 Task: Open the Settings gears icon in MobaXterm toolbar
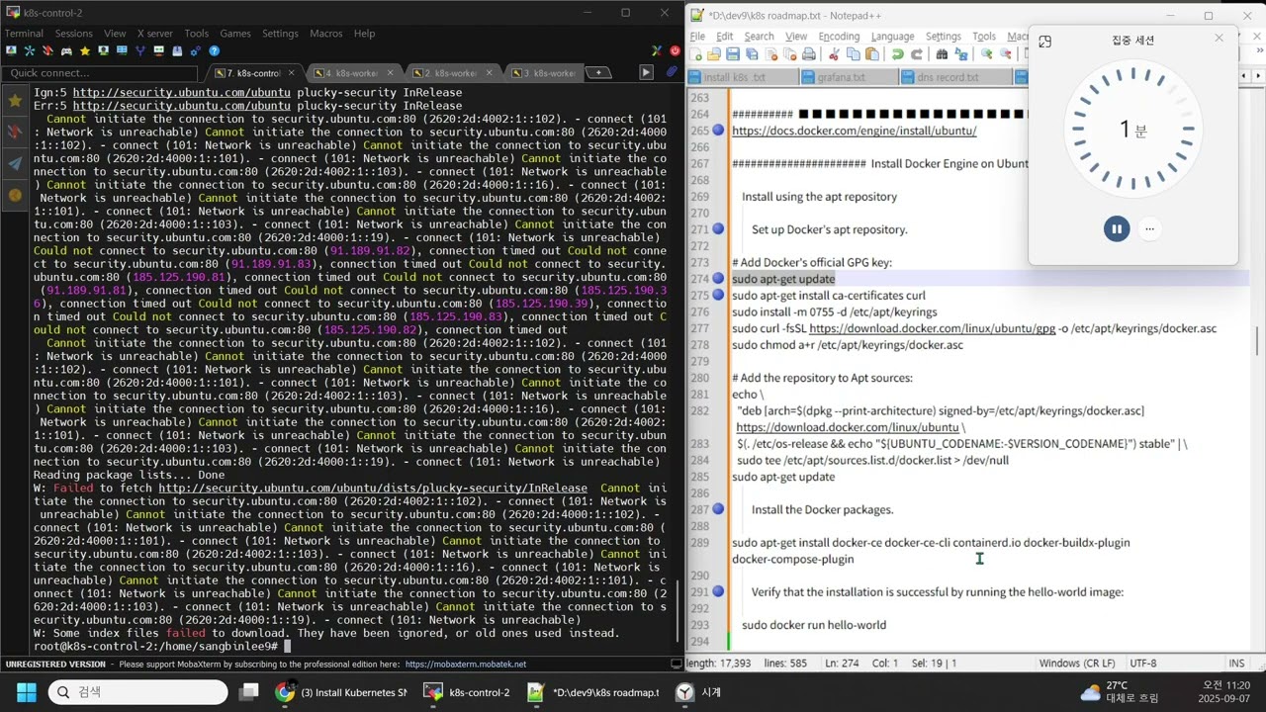tap(196, 50)
